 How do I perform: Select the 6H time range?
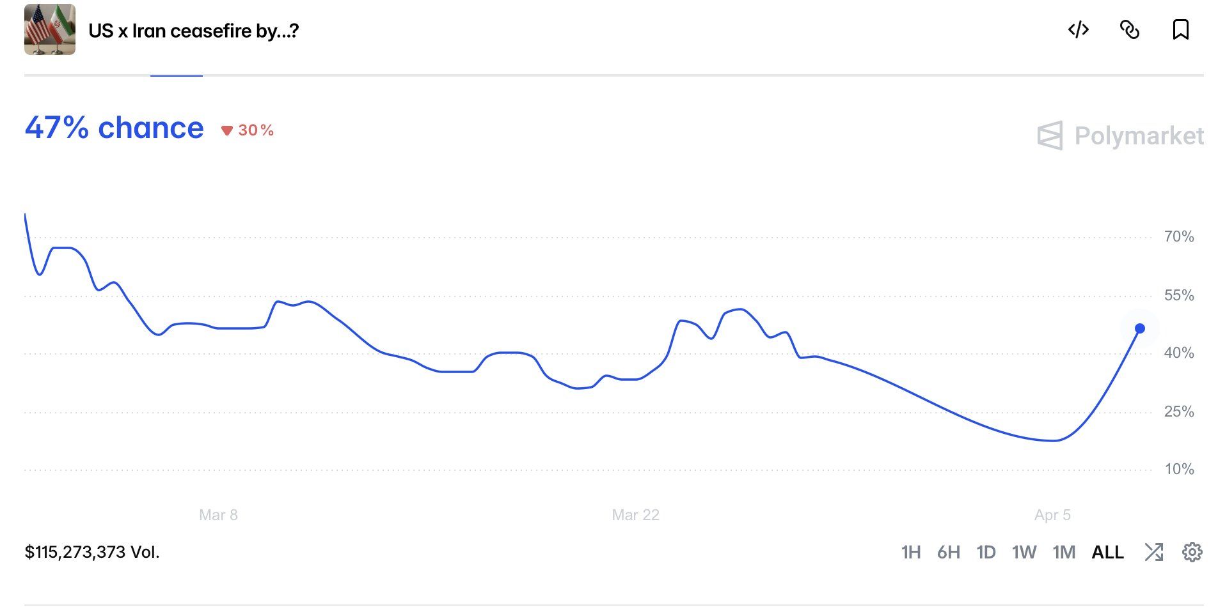(x=949, y=552)
